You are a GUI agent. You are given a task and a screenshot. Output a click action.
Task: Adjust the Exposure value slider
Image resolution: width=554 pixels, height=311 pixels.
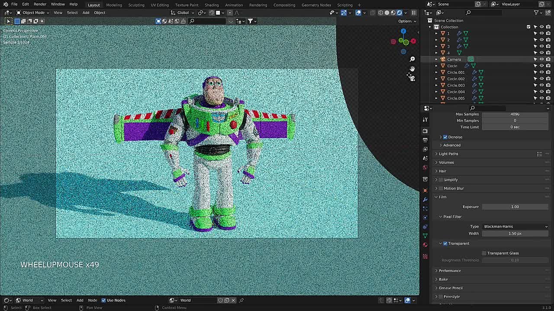515,206
